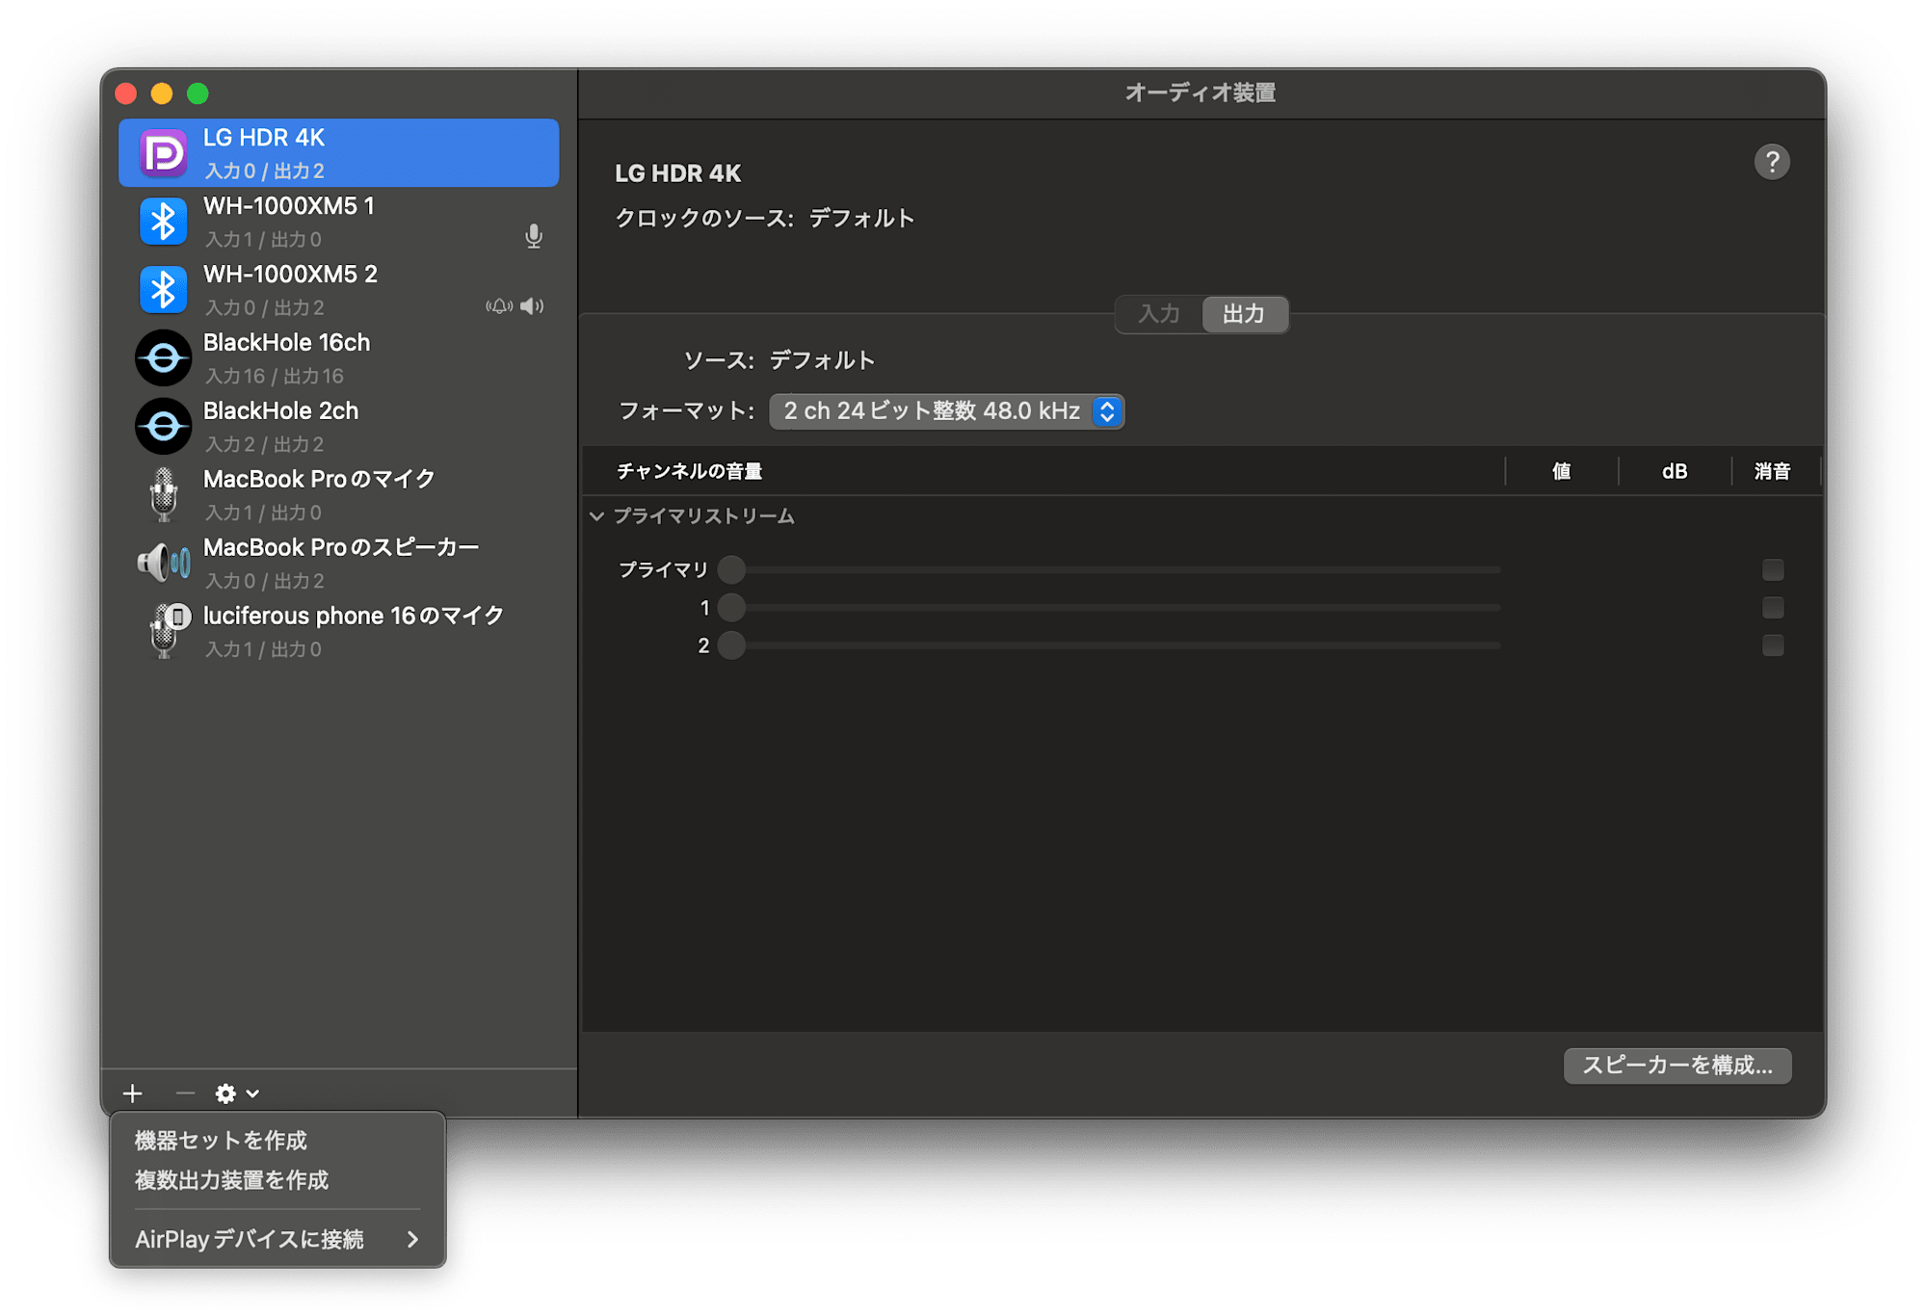Image resolution: width=1927 pixels, height=1316 pixels.
Task: Select the WH-1000XM5 1 Bluetooth icon
Action: [163, 222]
